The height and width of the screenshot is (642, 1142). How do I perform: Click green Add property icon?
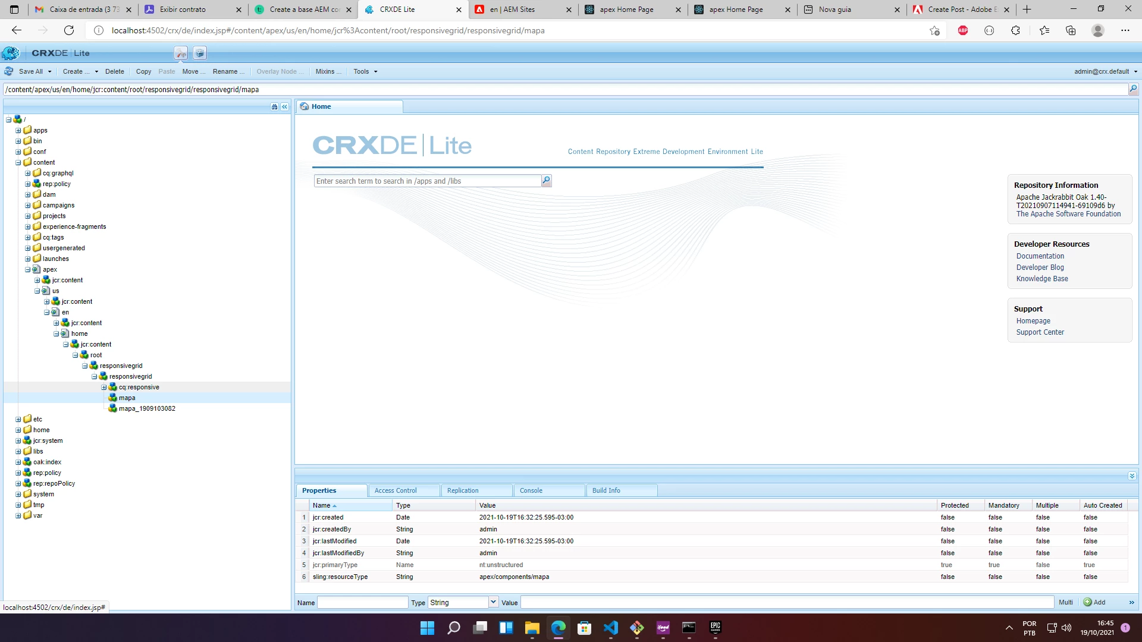(x=1087, y=602)
